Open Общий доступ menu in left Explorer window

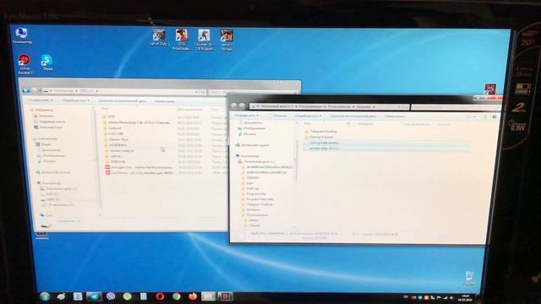click(x=76, y=100)
